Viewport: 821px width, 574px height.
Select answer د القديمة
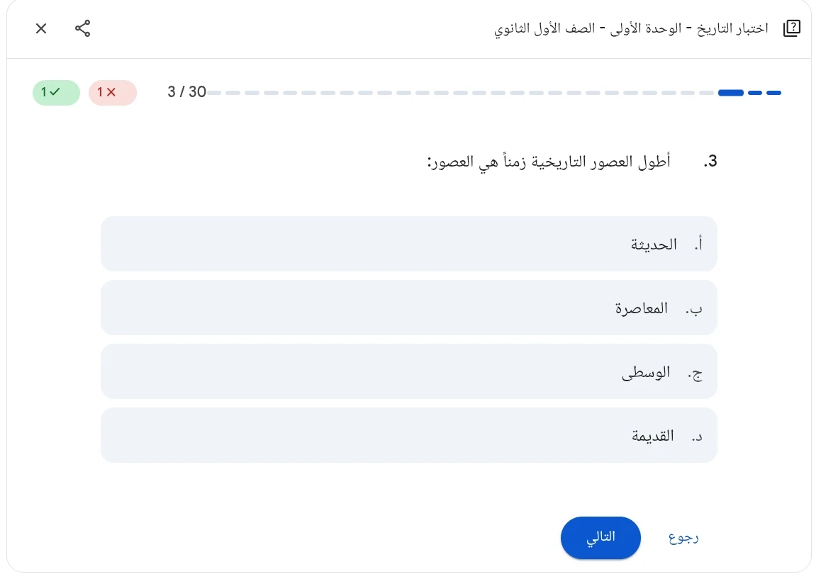click(x=409, y=435)
